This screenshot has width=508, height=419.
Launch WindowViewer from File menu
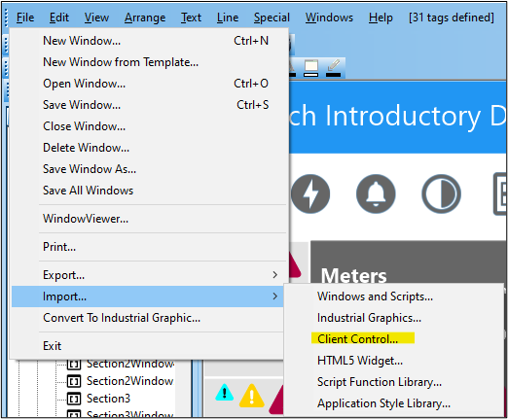[x=86, y=219]
